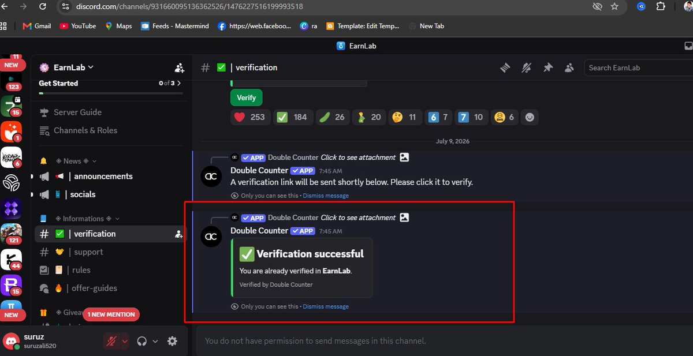The width and height of the screenshot is (693, 356).
Task: Toggle the weary face reaction with 6
Action: (504, 117)
